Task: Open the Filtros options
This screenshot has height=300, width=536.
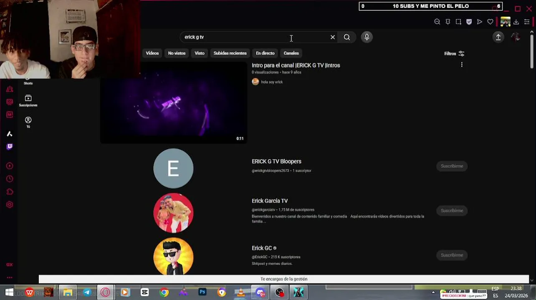Action: pyautogui.click(x=454, y=53)
